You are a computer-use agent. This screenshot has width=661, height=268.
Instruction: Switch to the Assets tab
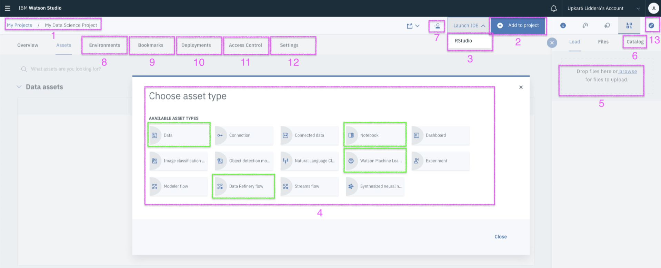pyautogui.click(x=64, y=45)
